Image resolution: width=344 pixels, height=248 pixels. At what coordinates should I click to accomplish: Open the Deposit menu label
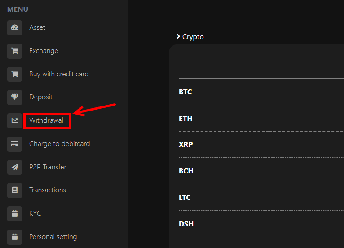pyautogui.click(x=41, y=97)
